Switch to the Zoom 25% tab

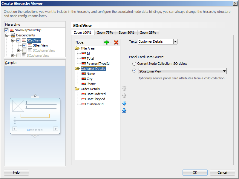pos(148,33)
